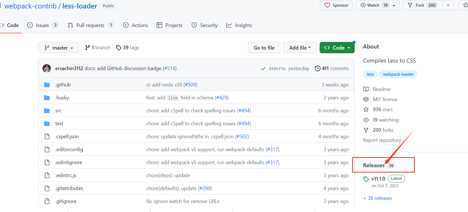The image size is (468, 212).
Task: Click the green commit status checkmark
Action: click(263, 68)
